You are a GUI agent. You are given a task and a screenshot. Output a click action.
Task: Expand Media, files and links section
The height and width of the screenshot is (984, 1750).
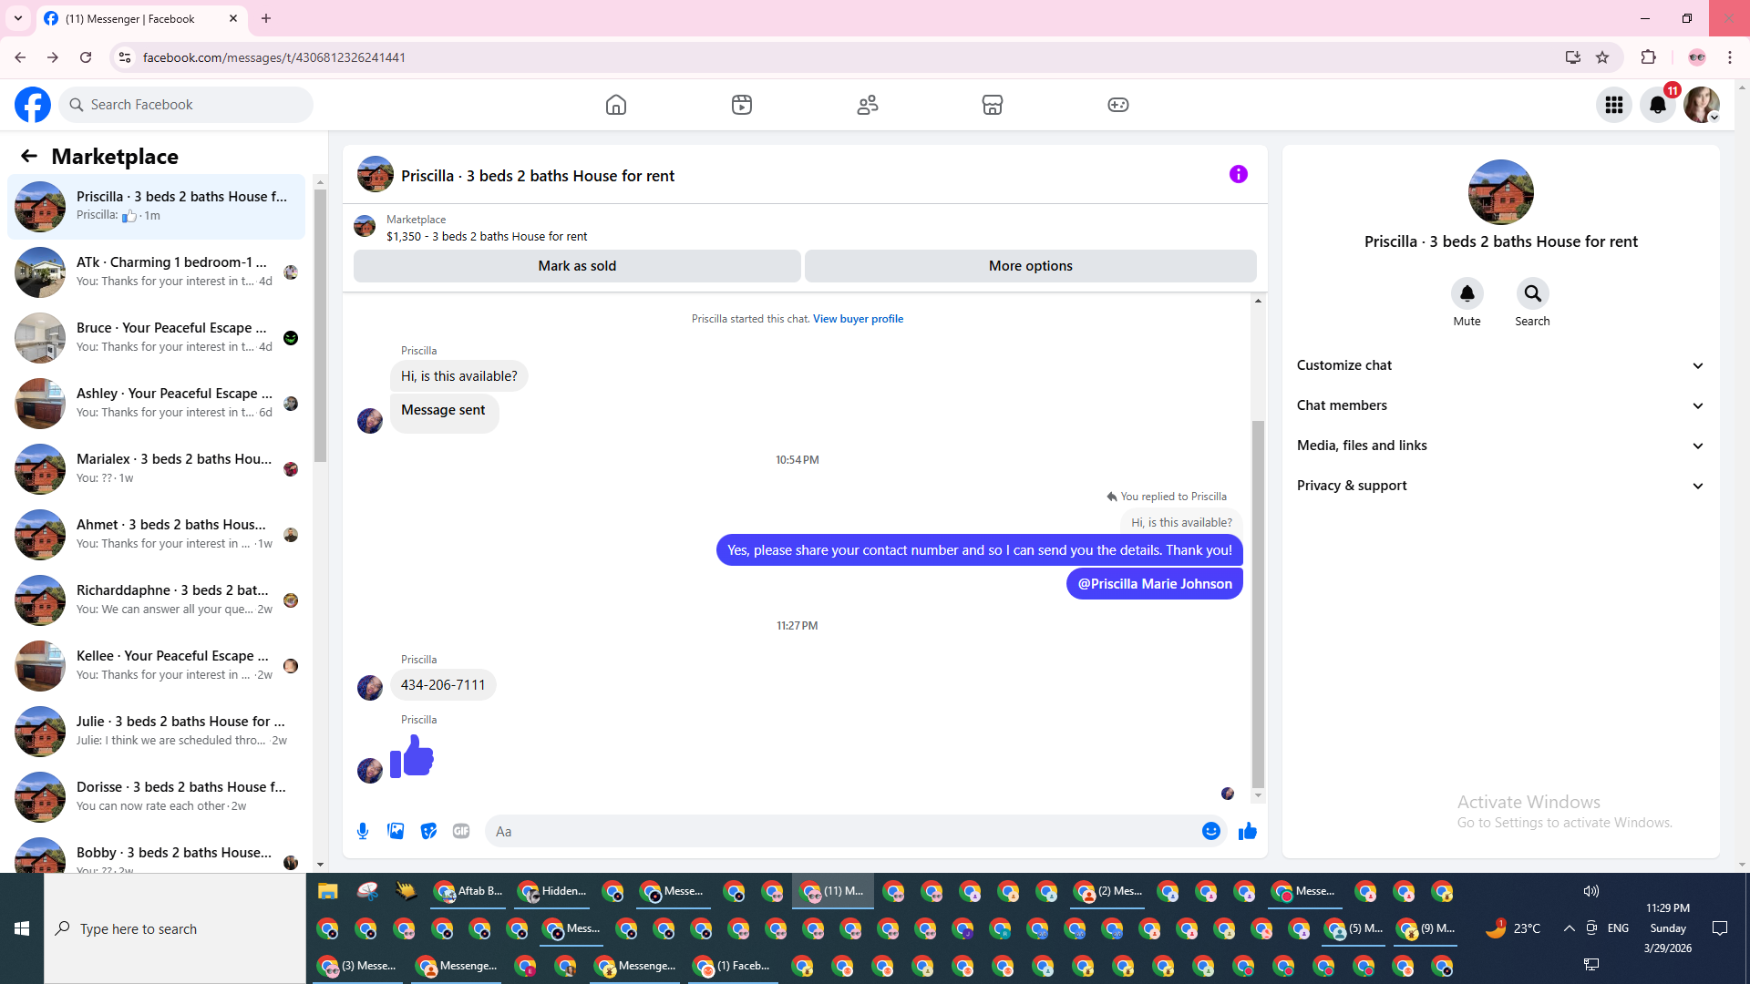(1500, 446)
